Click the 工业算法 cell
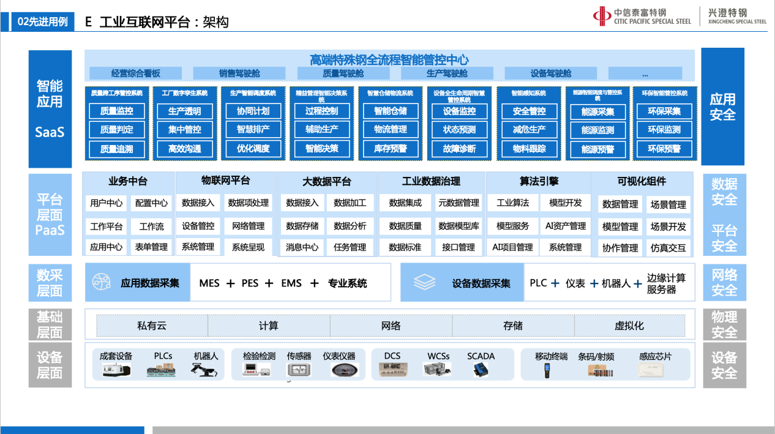The height and width of the screenshot is (434, 775). tap(513, 203)
